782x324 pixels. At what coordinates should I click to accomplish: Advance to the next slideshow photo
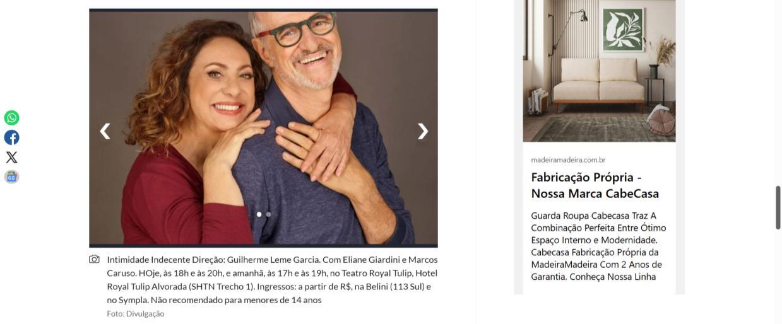pyautogui.click(x=422, y=130)
